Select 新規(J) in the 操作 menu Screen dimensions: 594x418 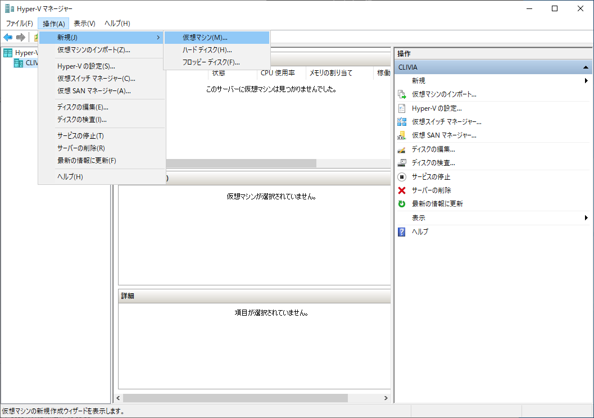102,38
